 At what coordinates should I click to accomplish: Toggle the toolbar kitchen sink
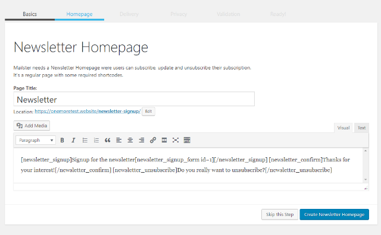click(187, 140)
